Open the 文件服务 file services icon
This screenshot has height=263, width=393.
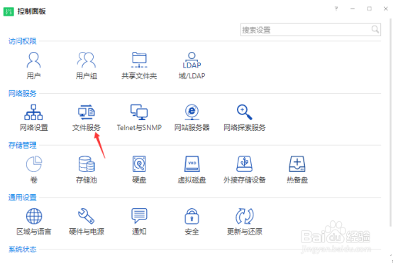[87, 112]
